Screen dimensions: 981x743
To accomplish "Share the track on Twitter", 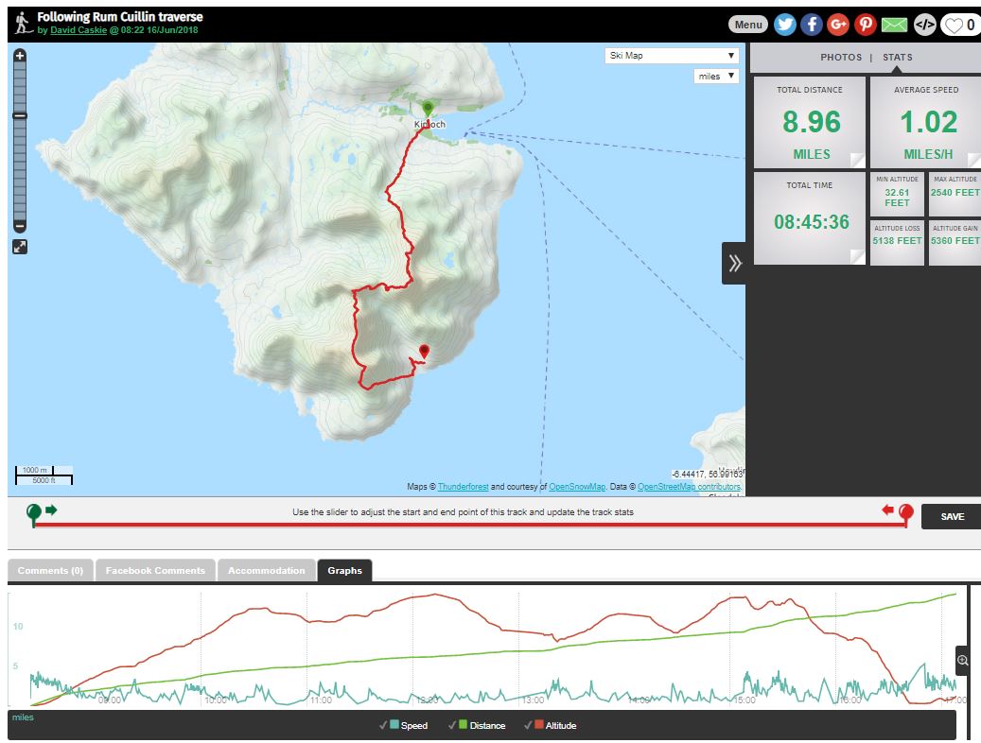I will (x=784, y=26).
